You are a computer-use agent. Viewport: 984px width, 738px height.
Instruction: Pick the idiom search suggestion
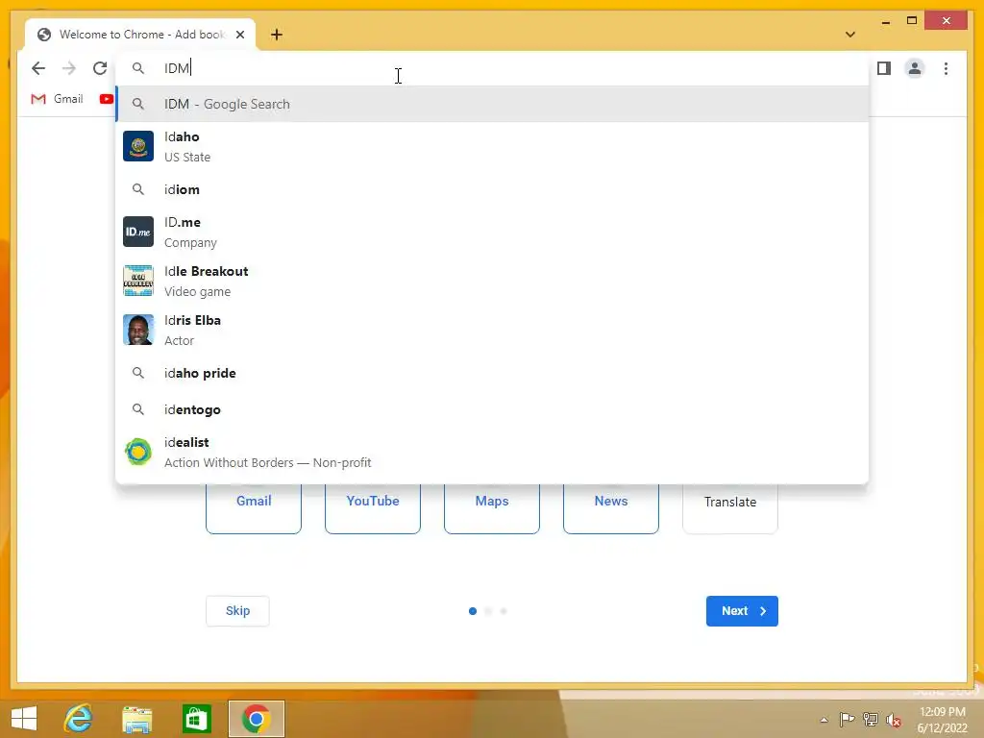tap(493, 189)
